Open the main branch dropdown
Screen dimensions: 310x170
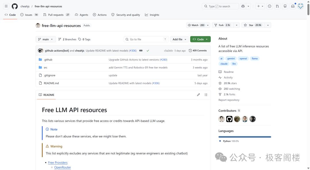[x=46, y=39]
